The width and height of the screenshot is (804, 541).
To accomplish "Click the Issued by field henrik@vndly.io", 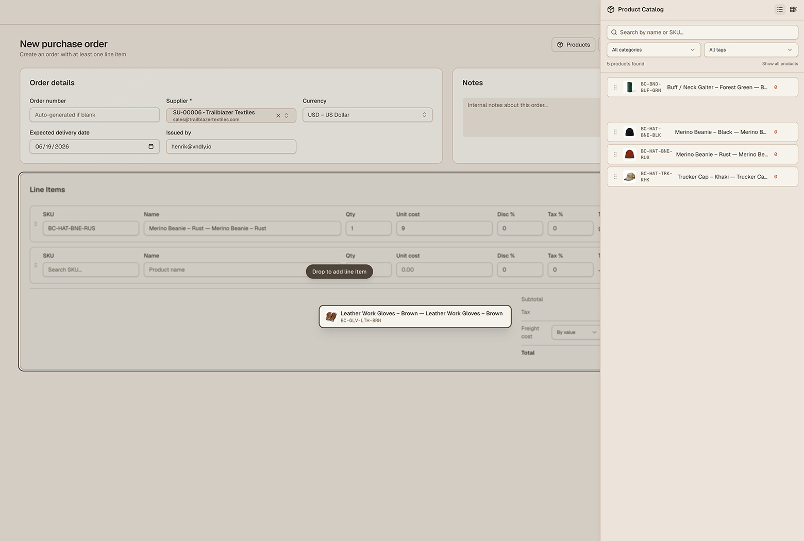I will coord(231,146).
